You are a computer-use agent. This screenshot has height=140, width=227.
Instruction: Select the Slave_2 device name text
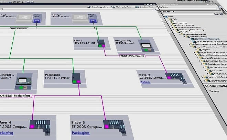tap(144, 75)
